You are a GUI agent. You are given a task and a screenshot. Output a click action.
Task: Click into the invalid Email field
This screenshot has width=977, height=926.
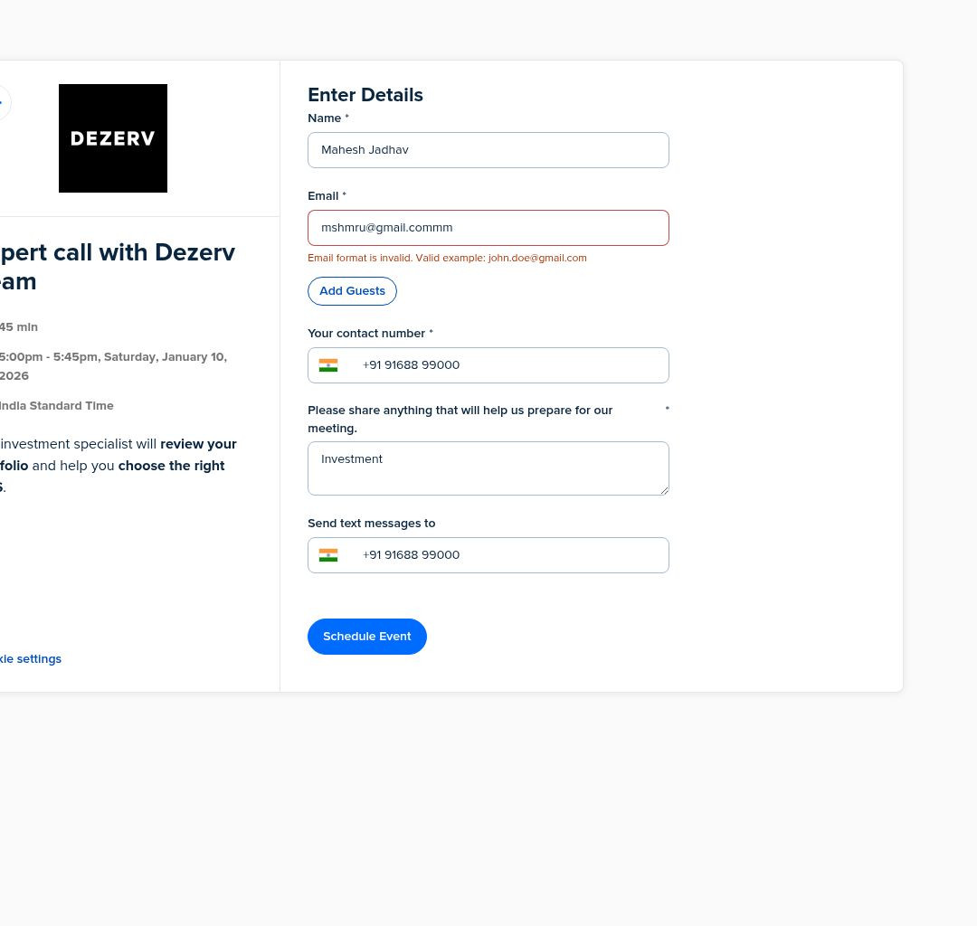click(488, 228)
